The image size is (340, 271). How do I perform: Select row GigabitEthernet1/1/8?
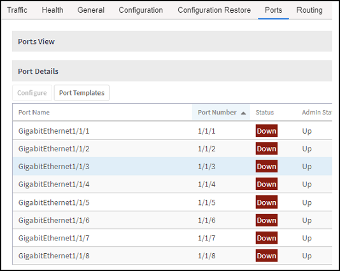(x=172, y=256)
